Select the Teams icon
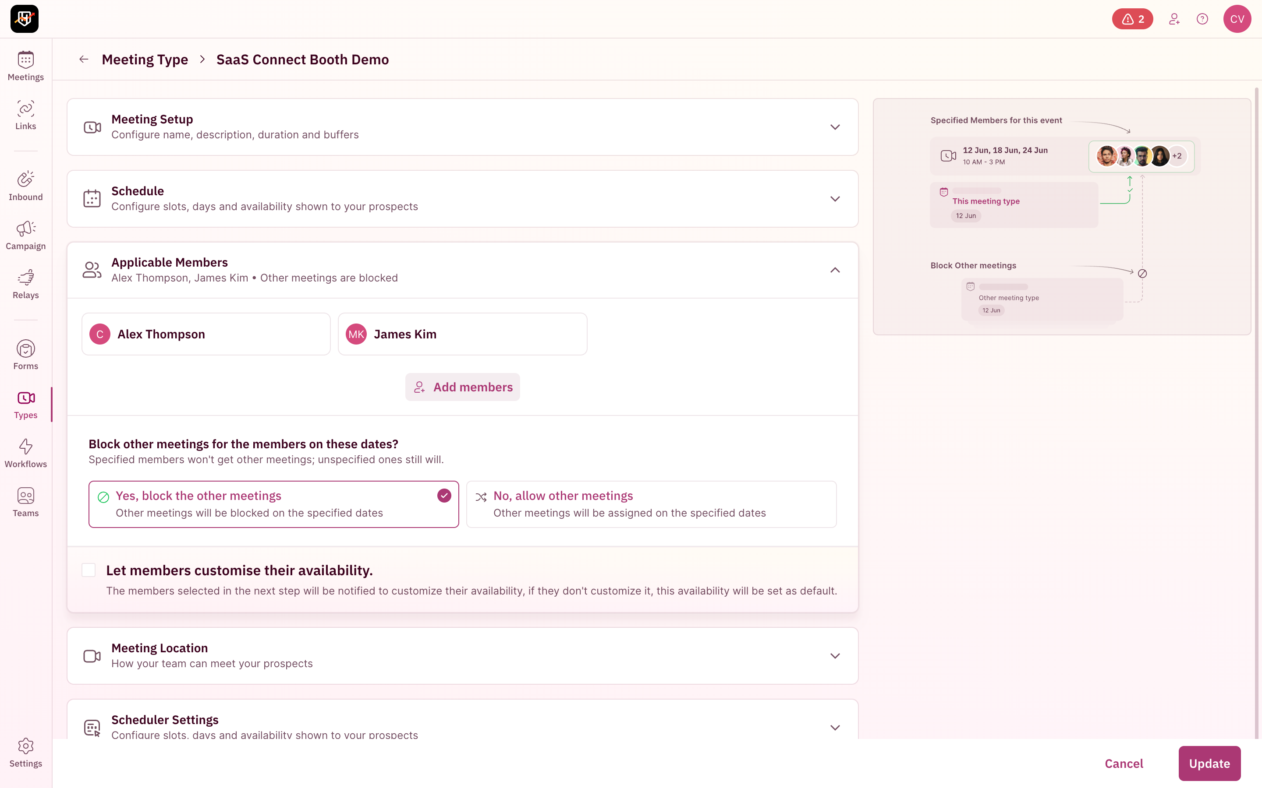 25,501
